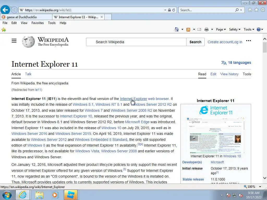Image resolution: width=267 pixels, height=200 pixels.
Task: Follow the Windows Server 2012 R2 link
Action: point(151,104)
